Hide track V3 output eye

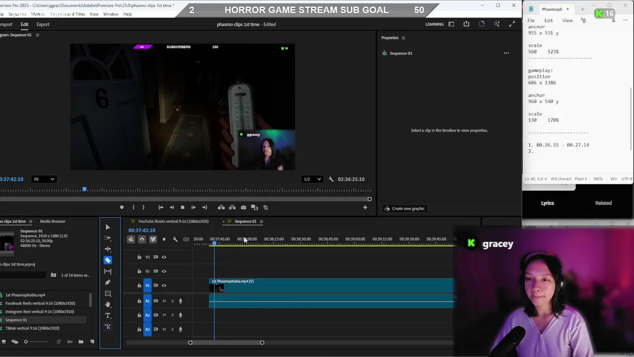[164, 257]
